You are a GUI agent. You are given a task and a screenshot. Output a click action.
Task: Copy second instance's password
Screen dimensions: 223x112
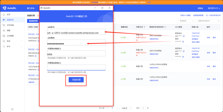point(183,57)
